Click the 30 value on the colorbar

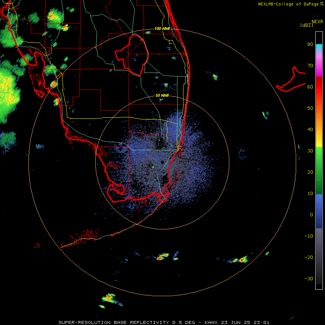point(310,151)
